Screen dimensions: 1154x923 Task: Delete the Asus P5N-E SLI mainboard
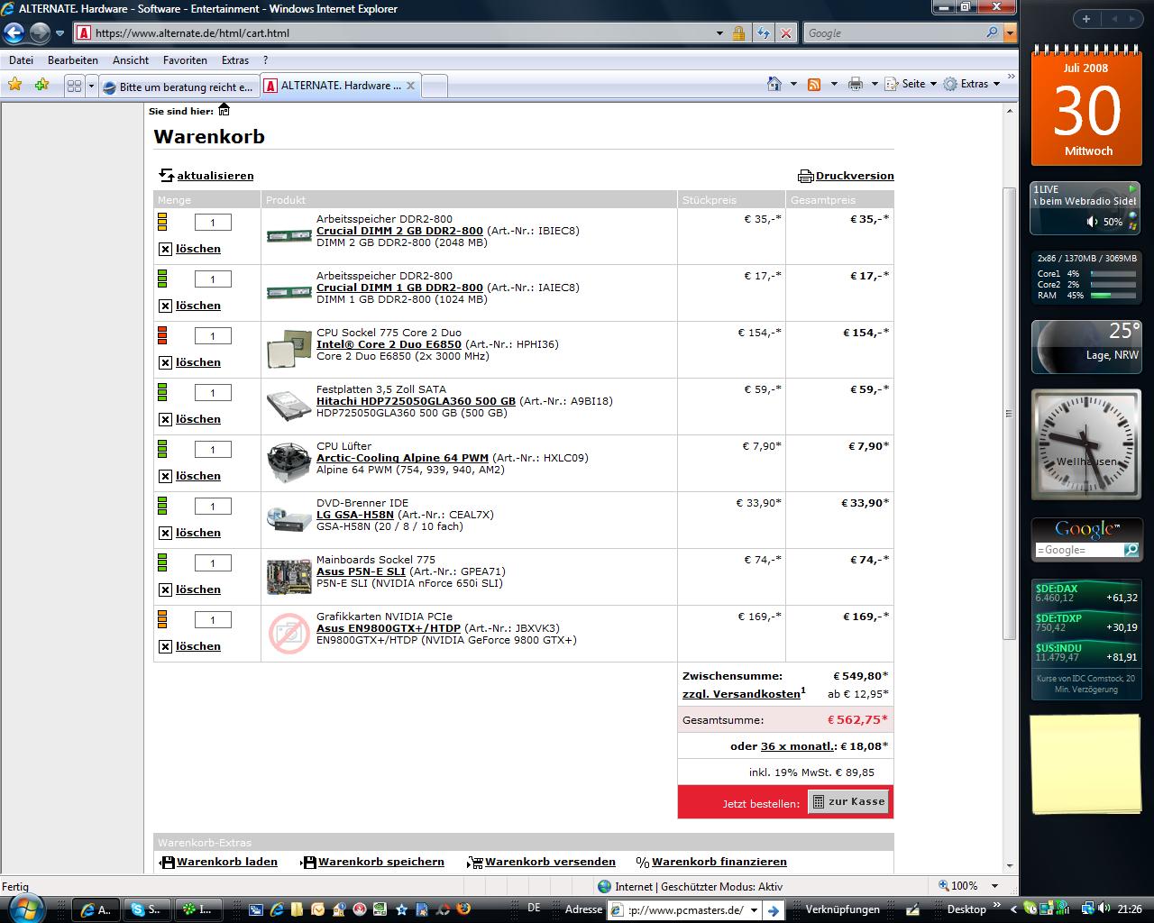pyautogui.click(x=189, y=589)
